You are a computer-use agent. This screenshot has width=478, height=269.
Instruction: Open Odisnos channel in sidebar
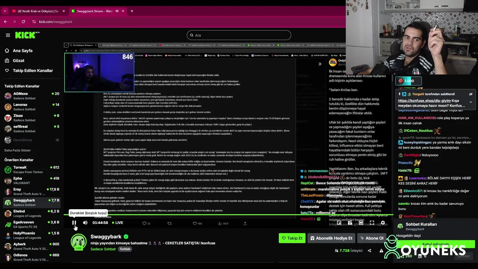point(31,257)
